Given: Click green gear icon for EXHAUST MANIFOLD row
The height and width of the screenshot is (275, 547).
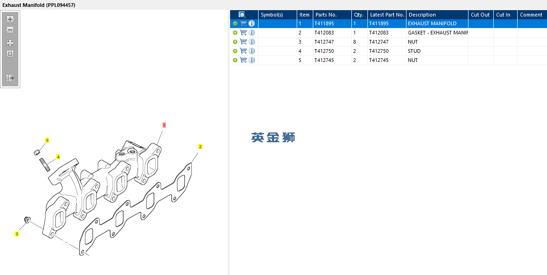Looking at the screenshot, I should point(235,23).
